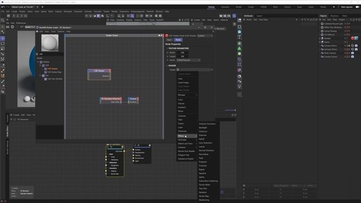Select the Rotate tool in left toolbar
This screenshot has width=361, height=203.
tap(3, 43)
